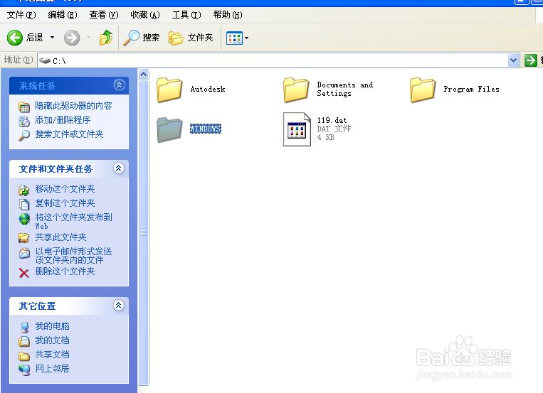This screenshot has height=393, width=543.
Task: Open the Views dropdown arrow
Action: (x=246, y=38)
